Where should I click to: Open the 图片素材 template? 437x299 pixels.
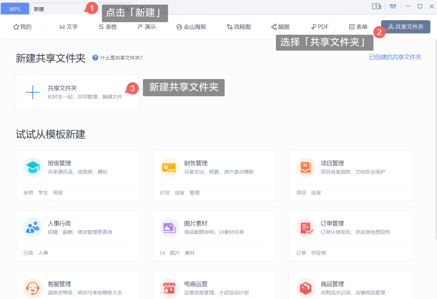point(214,236)
